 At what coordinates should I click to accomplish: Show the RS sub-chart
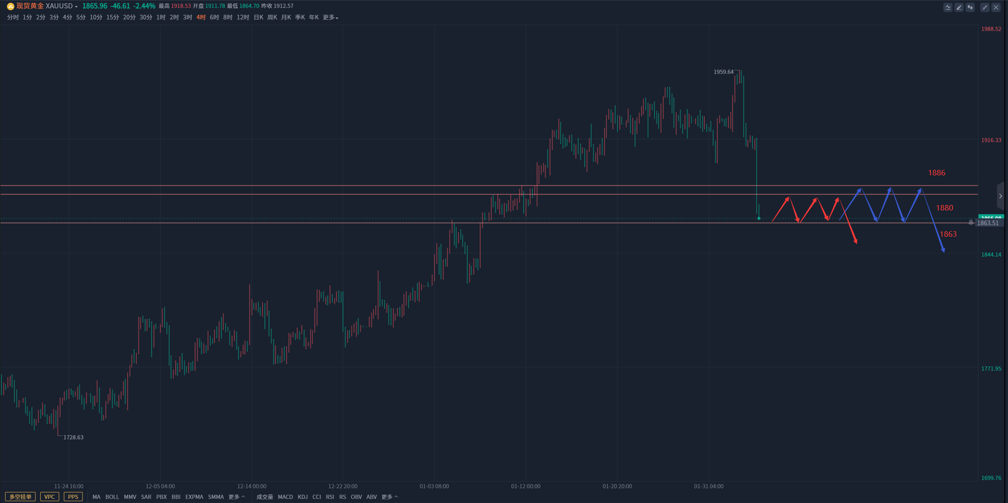point(342,497)
